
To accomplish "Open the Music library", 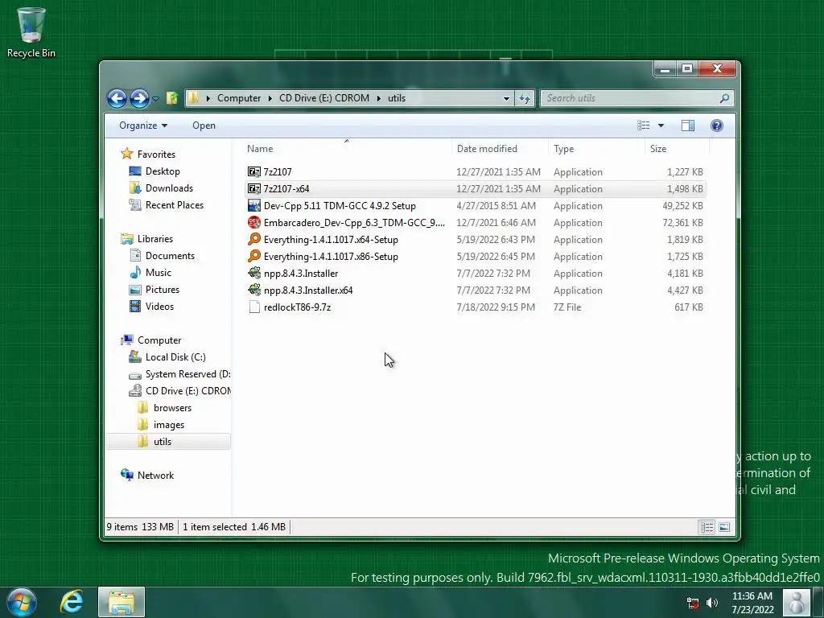I will point(159,273).
